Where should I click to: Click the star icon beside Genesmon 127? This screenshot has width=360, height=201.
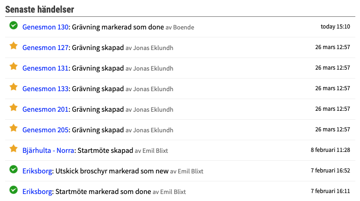tap(14, 46)
